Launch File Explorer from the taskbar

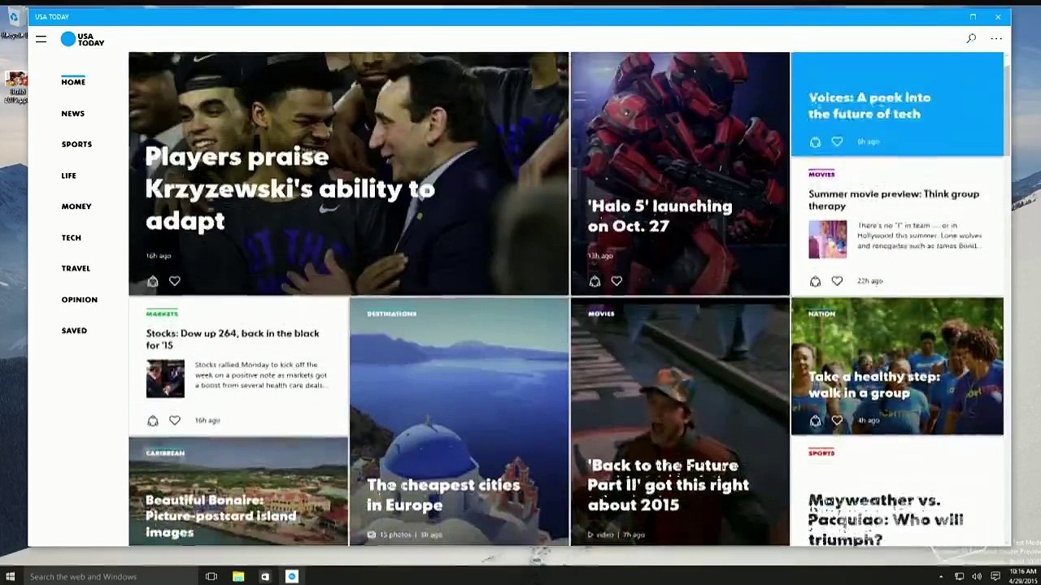[238, 577]
